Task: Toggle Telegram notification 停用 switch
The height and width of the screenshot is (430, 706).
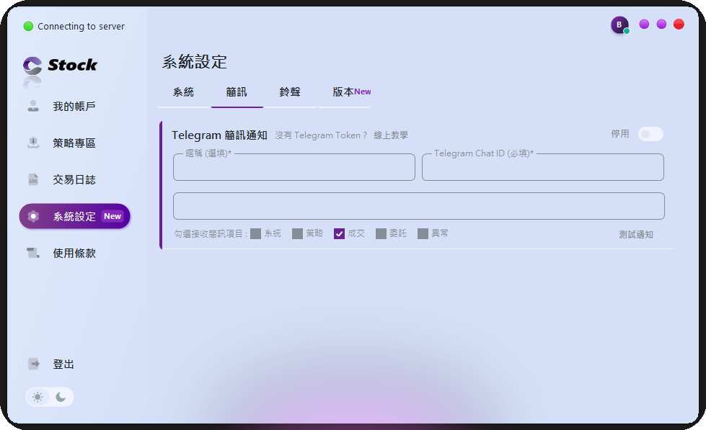Action: 650,134
